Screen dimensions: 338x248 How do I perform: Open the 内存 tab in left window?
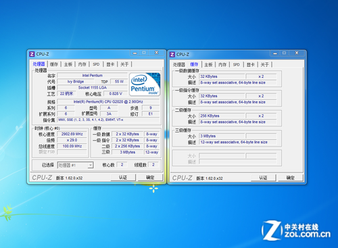82,64
